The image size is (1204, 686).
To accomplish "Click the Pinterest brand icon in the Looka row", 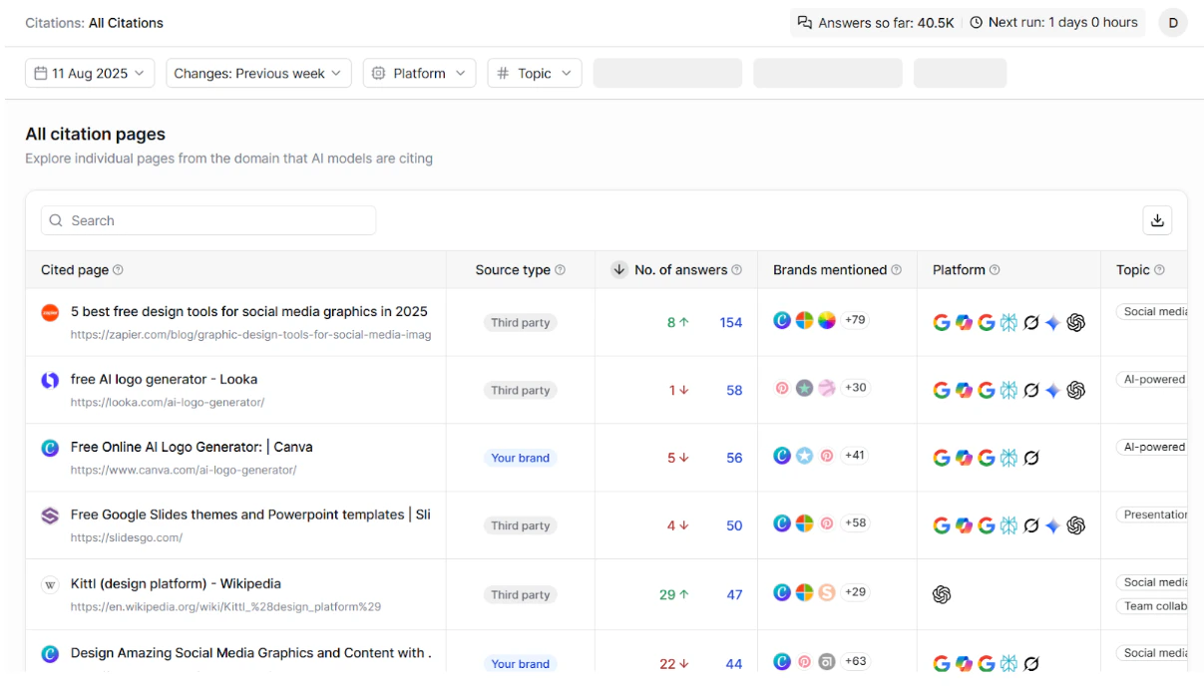I will click(782, 388).
